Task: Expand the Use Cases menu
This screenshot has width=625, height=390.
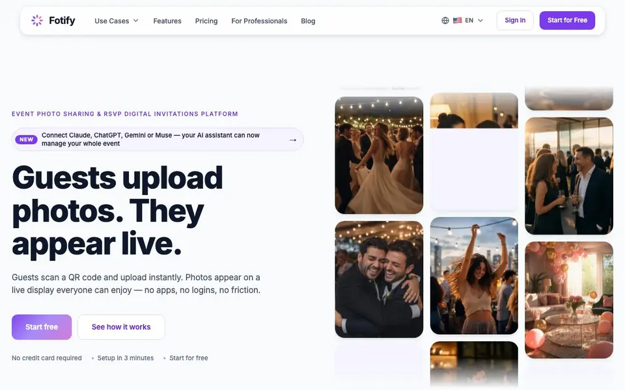Action: tap(117, 21)
